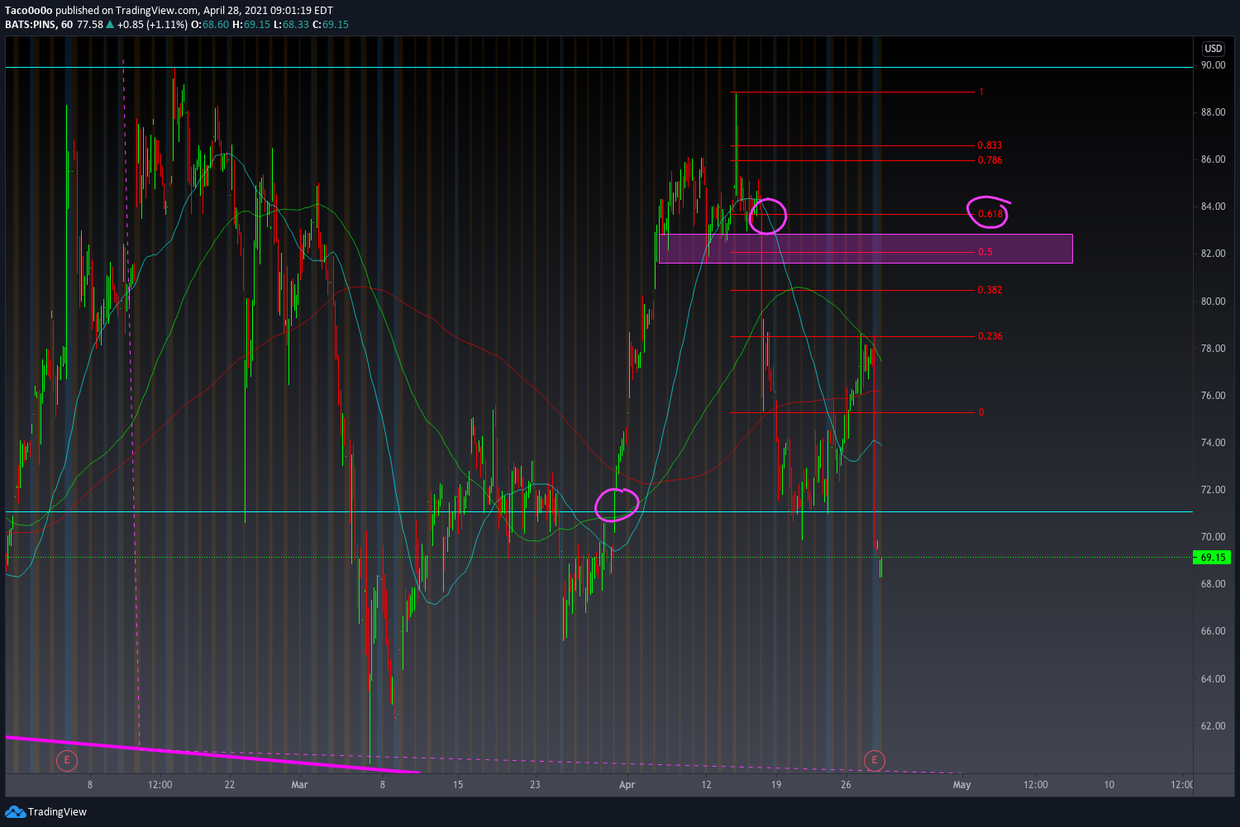Click the 82.00 price axis label
1240x827 pixels.
pos(1213,254)
